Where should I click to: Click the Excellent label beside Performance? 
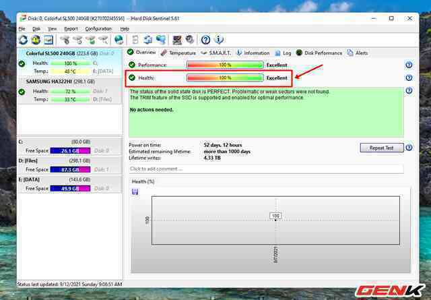(x=277, y=65)
